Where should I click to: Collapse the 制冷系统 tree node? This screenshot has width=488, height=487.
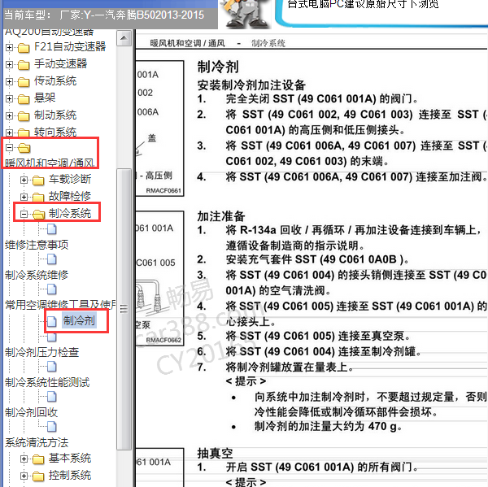click(x=24, y=214)
